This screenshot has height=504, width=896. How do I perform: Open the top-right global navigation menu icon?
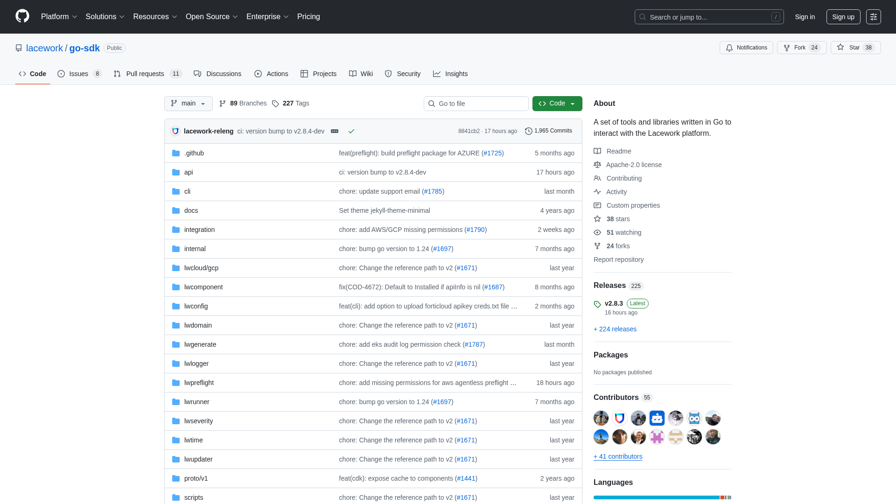coord(873,17)
